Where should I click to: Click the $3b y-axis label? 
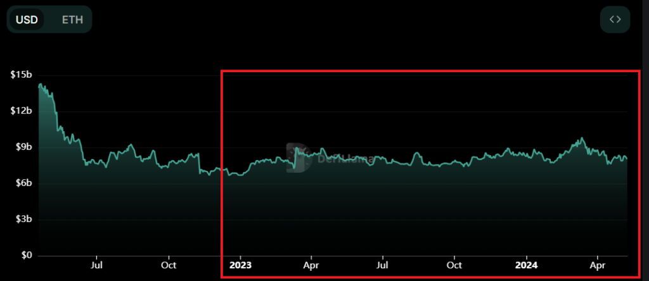point(23,220)
